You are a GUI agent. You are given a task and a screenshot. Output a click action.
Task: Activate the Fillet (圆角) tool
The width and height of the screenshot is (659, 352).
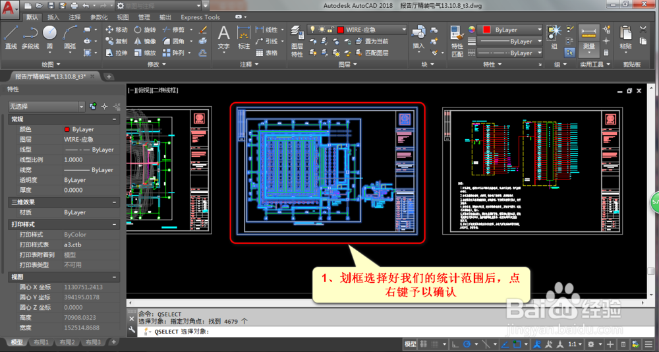click(x=173, y=42)
